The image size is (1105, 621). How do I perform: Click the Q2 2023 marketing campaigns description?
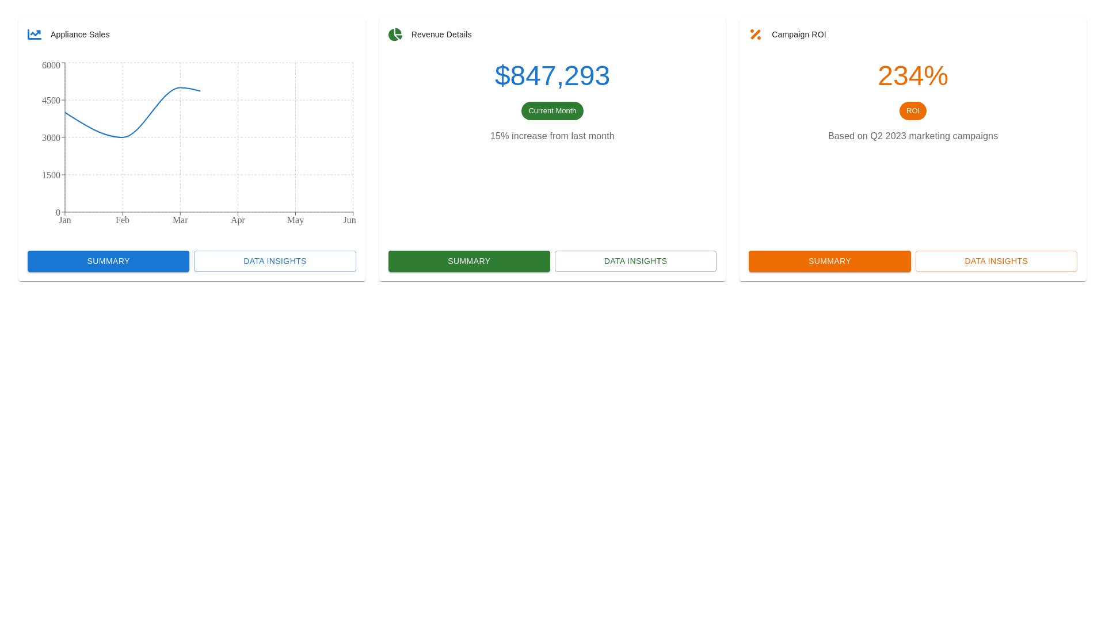click(x=913, y=136)
